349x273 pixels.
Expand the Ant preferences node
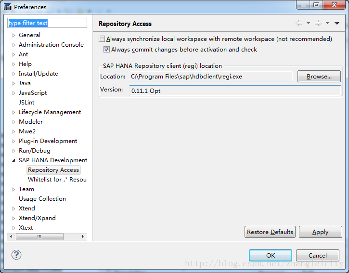coord(14,54)
